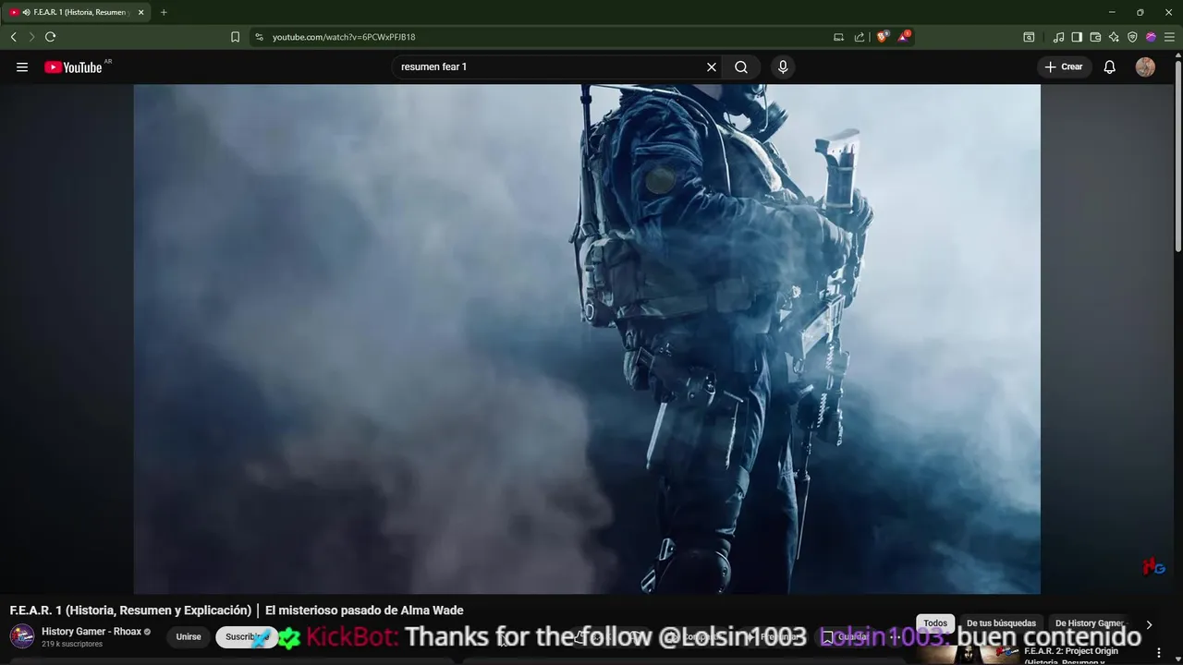Select the 'De tus búsquedas' chip
1183x665 pixels.
click(x=1001, y=623)
